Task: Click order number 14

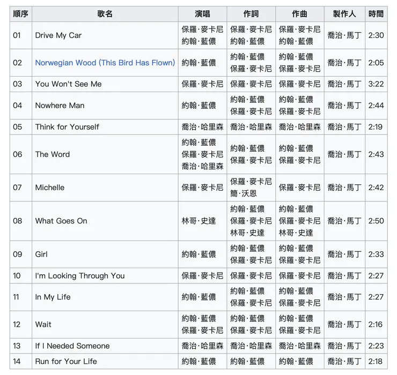Action: point(17,362)
